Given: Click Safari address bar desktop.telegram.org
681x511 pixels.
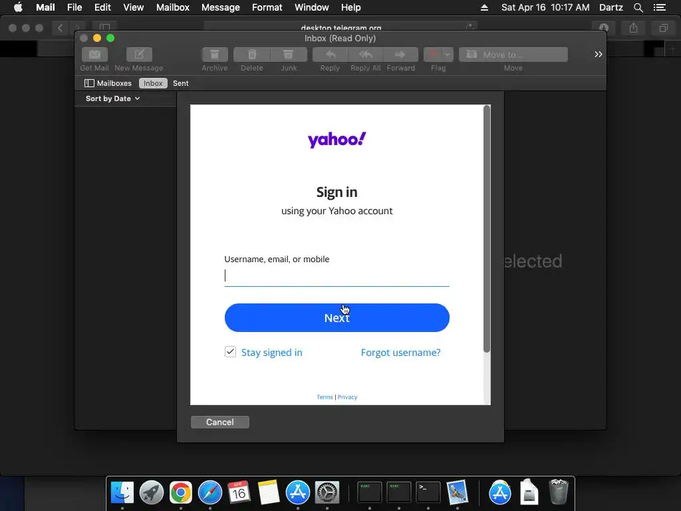Looking at the screenshot, I should pos(341,28).
